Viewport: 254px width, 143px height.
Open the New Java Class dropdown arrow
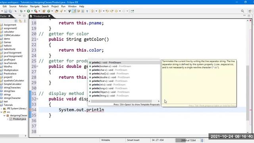pyautogui.click(x=52, y=11)
